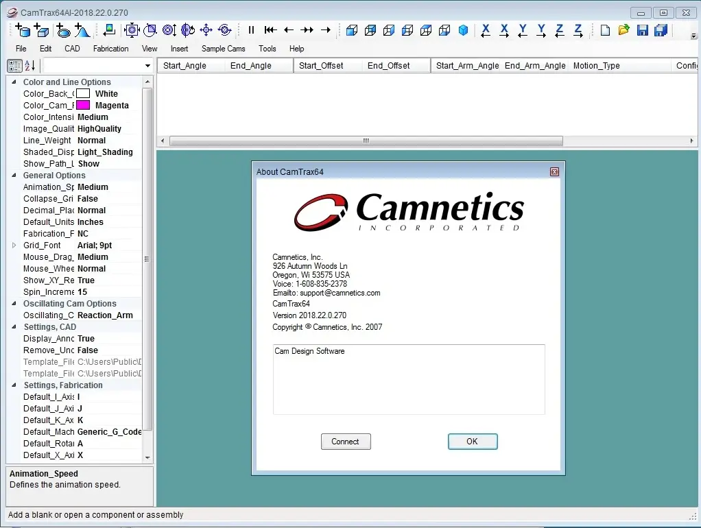Select the zoom window region icon
This screenshot has width=701, height=528.
[x=150, y=30]
